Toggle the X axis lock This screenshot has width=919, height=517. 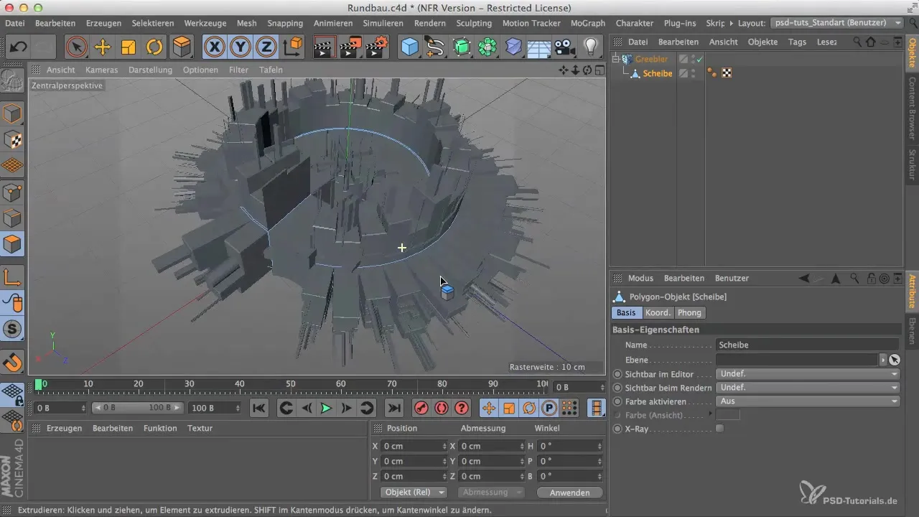click(214, 47)
